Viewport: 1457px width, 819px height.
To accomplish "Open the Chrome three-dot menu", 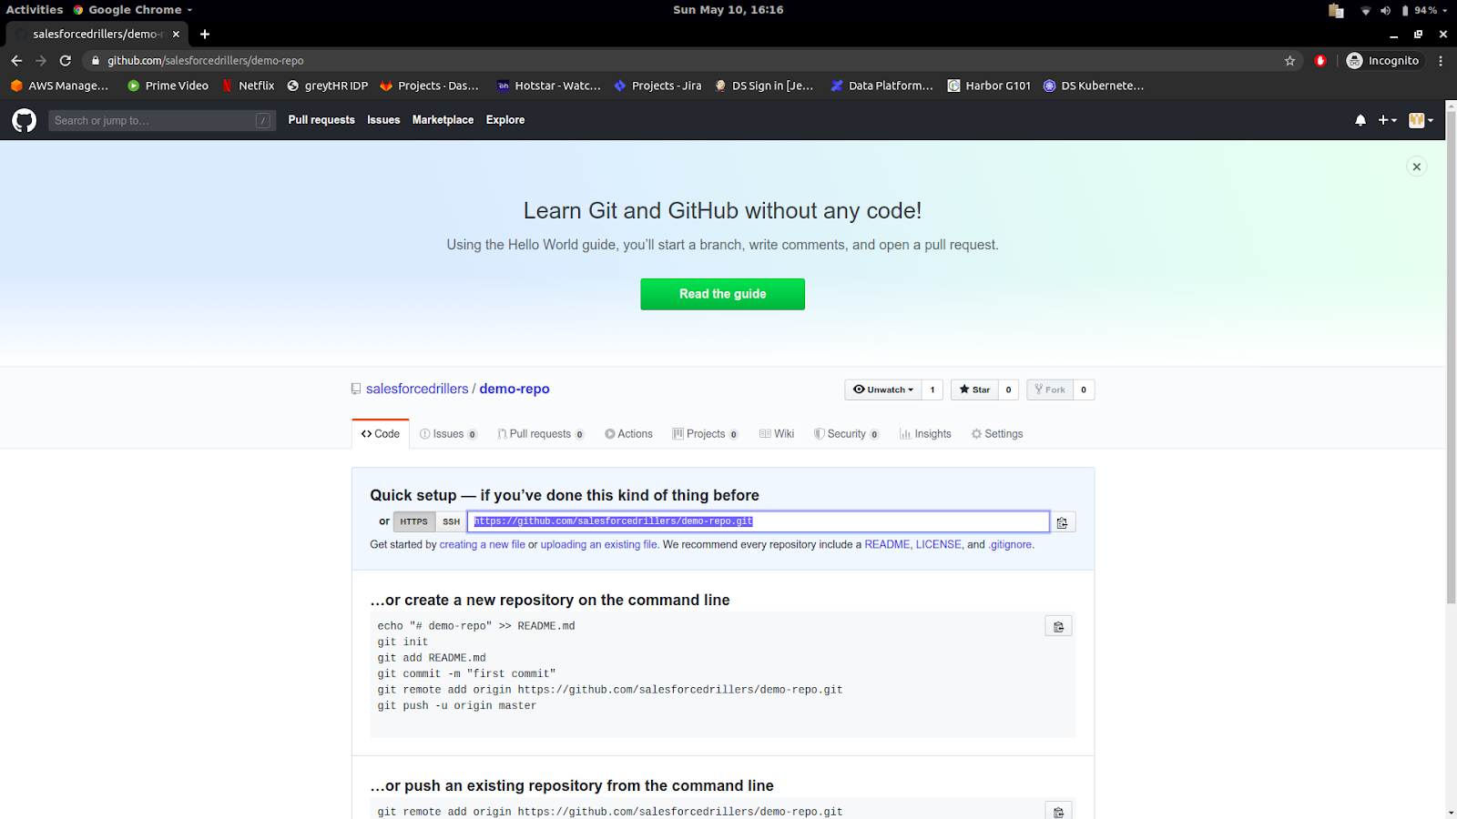I will 1441,61.
